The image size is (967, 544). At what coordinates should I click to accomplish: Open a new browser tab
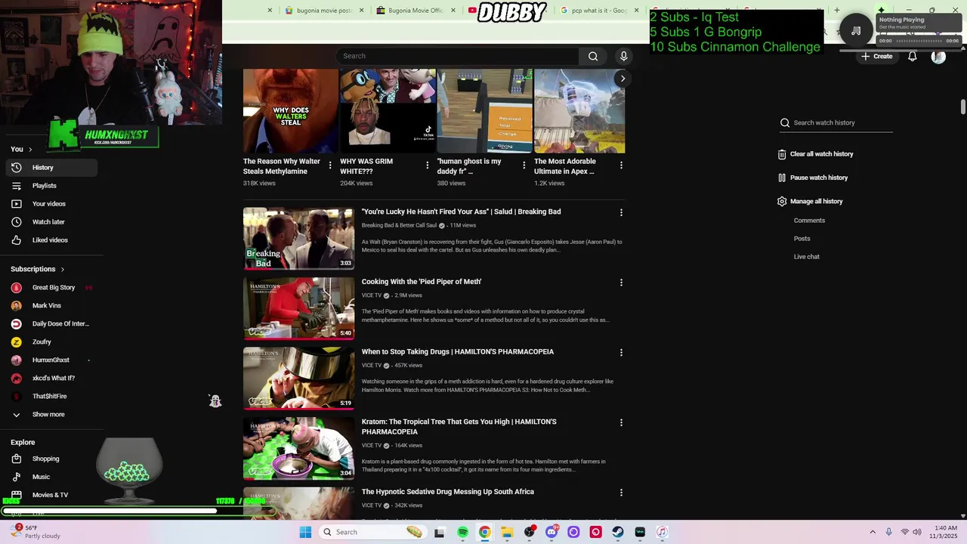(x=836, y=11)
